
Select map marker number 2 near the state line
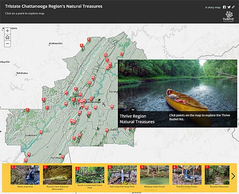click(x=47, y=107)
